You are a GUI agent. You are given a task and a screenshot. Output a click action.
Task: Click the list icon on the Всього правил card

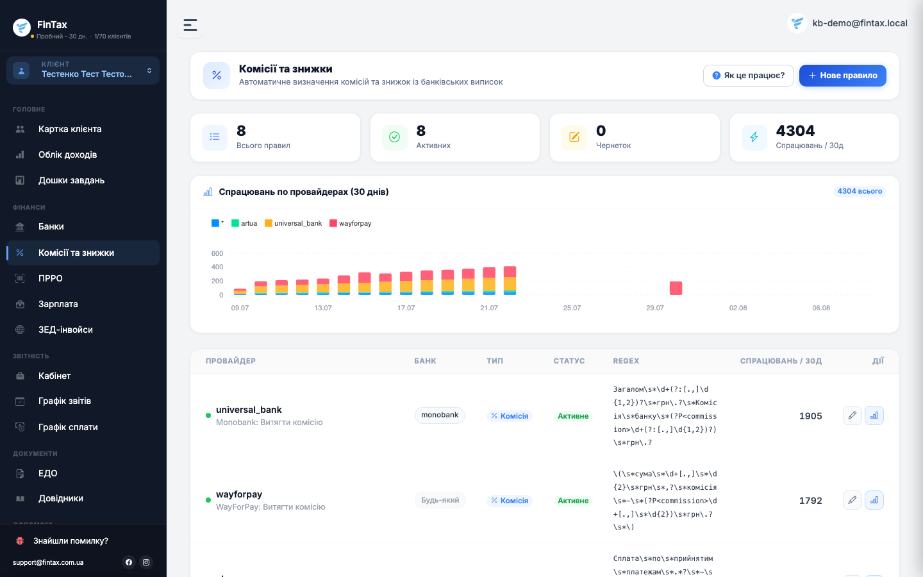[x=215, y=137]
